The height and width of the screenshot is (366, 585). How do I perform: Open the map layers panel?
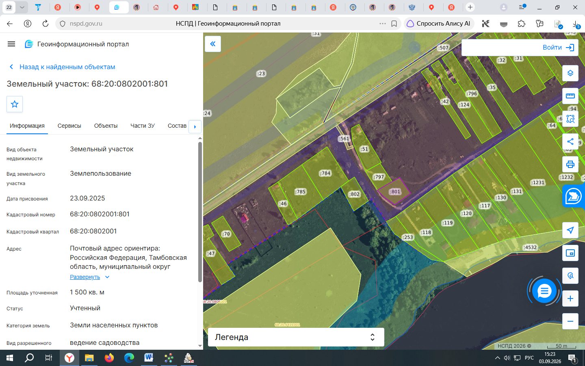tap(570, 73)
